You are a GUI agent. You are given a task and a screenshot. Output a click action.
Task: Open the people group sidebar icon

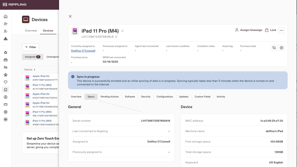pyautogui.click(x=6, y=67)
